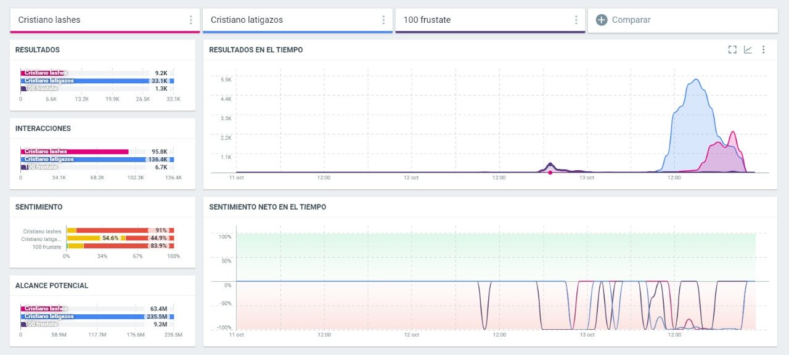Expand Resultados en el tiempo chart to fullscreen
The height and width of the screenshot is (355, 789).
coord(732,50)
